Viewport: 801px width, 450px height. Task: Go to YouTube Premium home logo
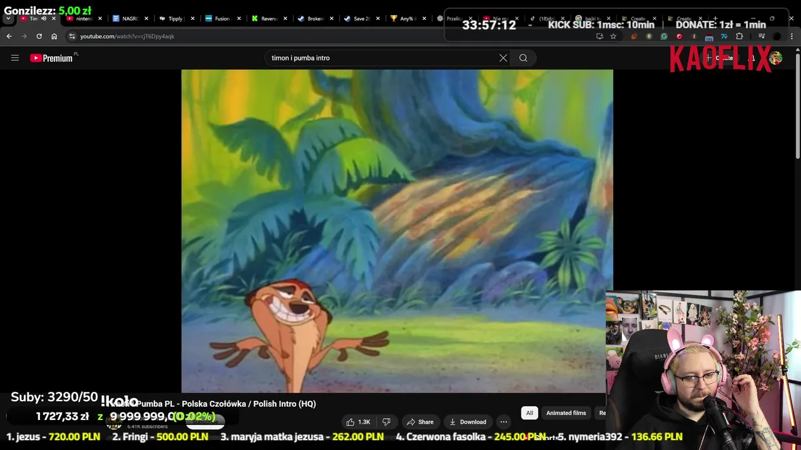(x=51, y=58)
